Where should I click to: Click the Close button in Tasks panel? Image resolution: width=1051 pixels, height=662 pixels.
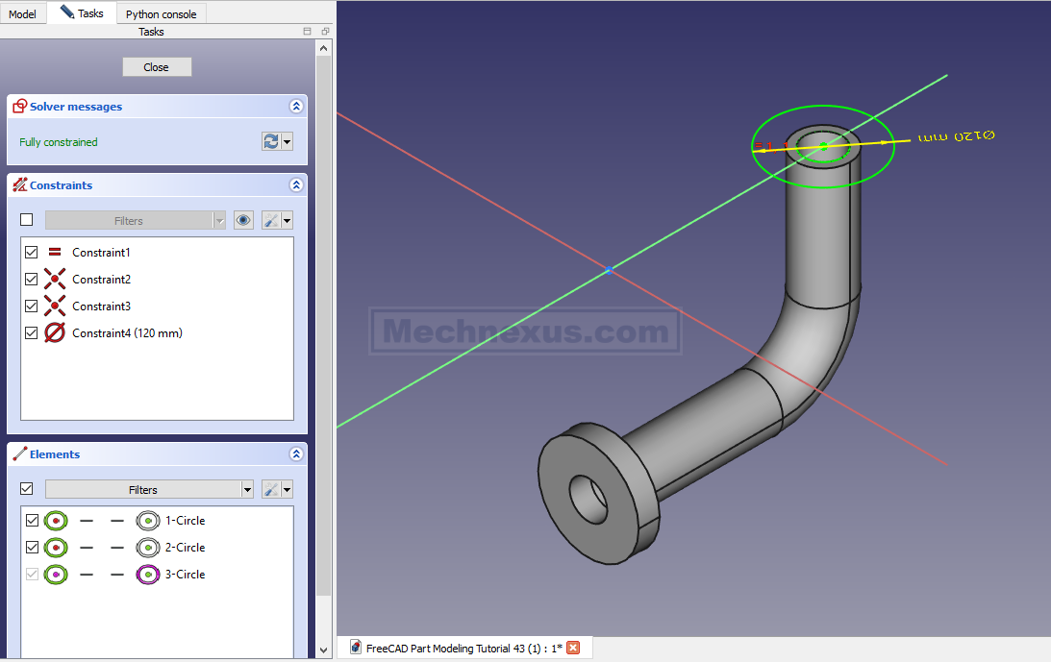point(157,67)
